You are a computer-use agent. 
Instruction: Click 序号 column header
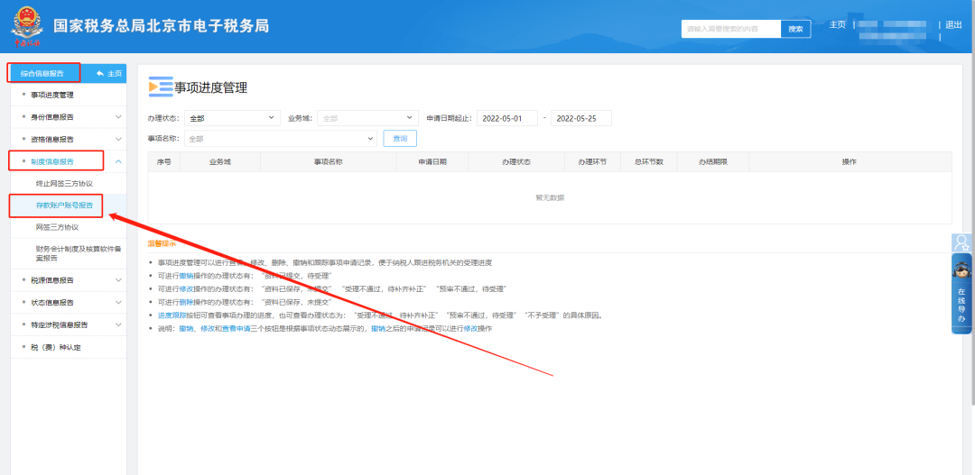[x=164, y=161]
